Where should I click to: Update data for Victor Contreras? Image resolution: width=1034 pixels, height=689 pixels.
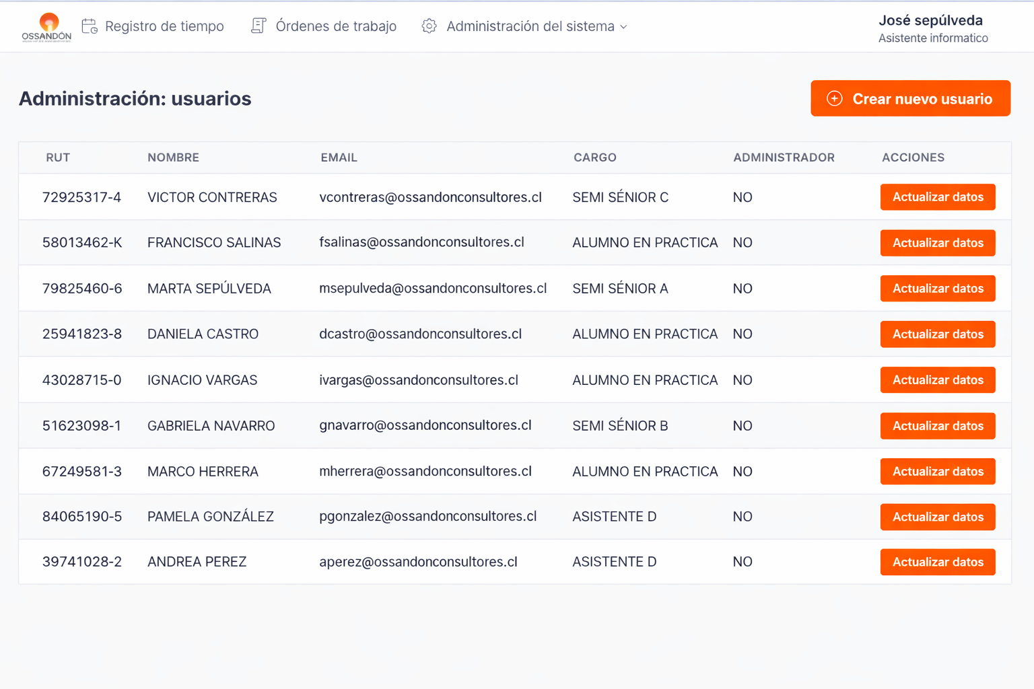point(938,197)
